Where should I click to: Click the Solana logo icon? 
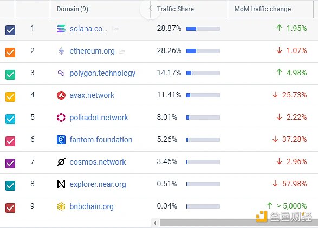coord(61,29)
